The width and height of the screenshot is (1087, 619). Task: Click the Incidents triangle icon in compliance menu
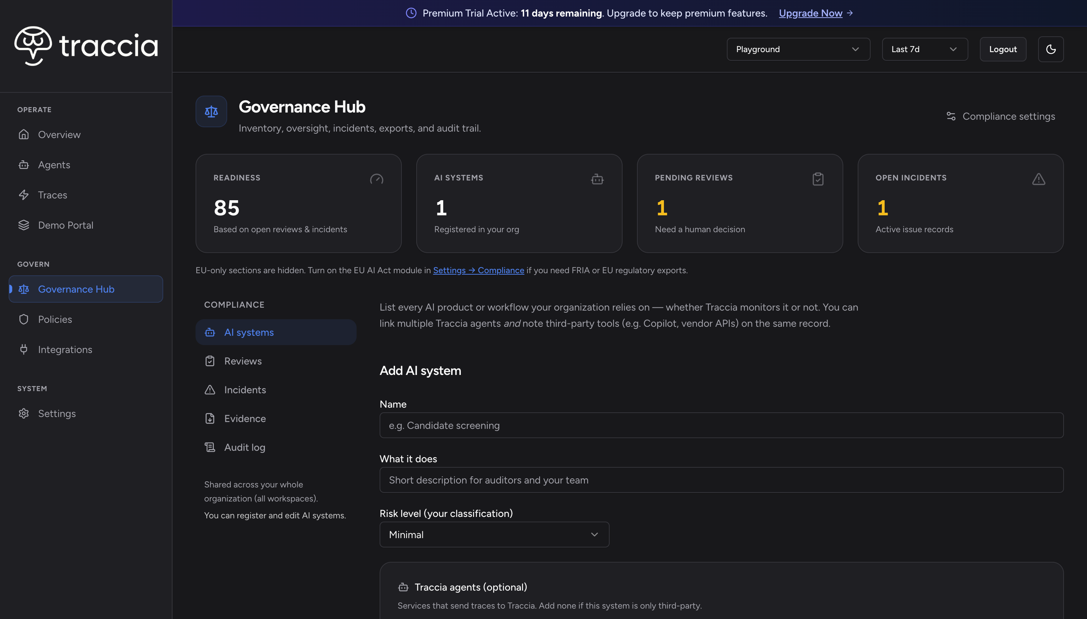(210, 390)
